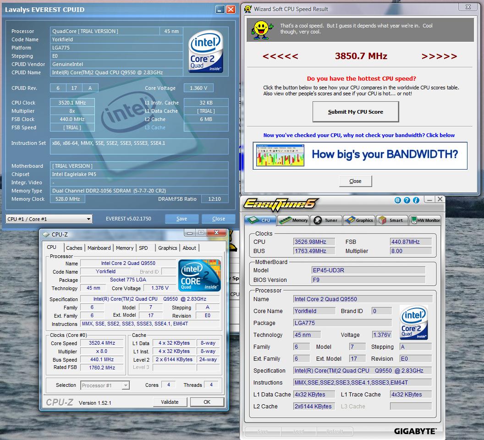484x440 pixels.
Task: Click the Wizard Soft title bar icon
Action: point(247,9)
